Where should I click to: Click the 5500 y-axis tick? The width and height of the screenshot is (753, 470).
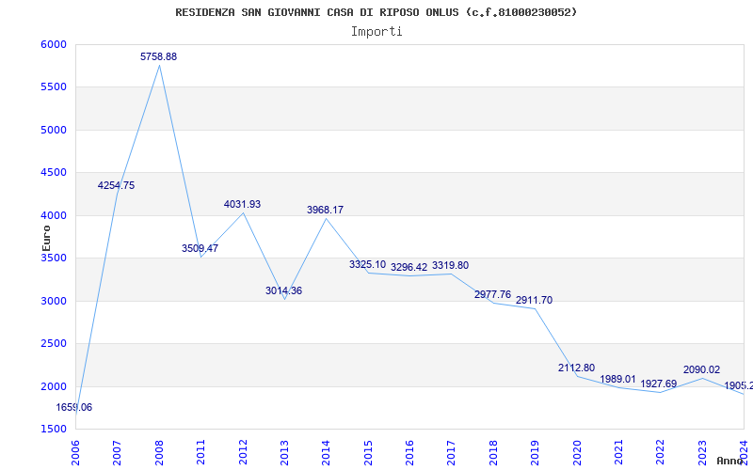click(x=53, y=87)
